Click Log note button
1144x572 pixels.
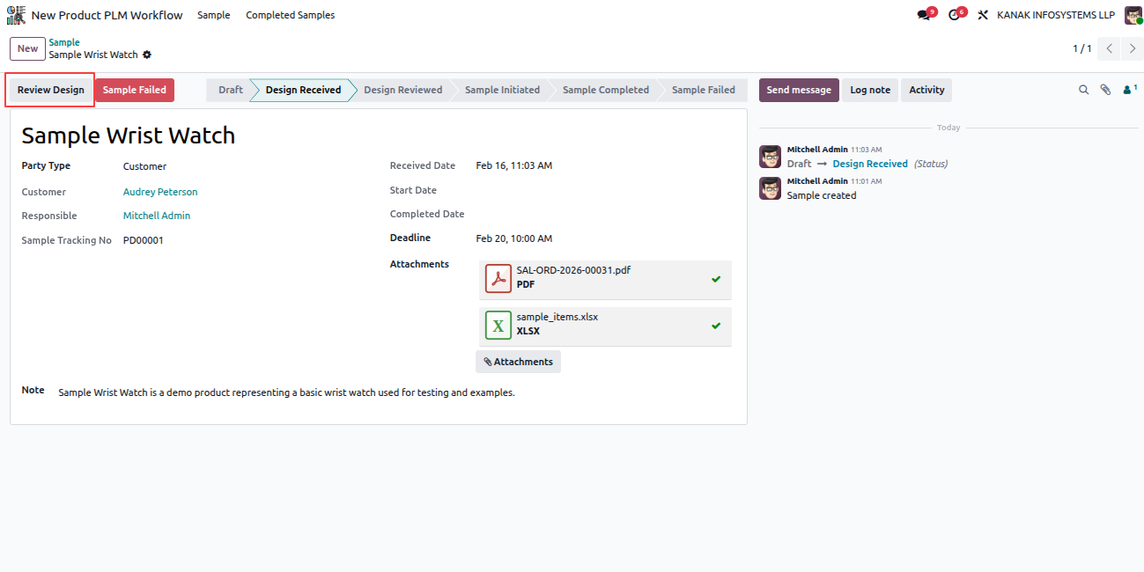click(x=870, y=90)
